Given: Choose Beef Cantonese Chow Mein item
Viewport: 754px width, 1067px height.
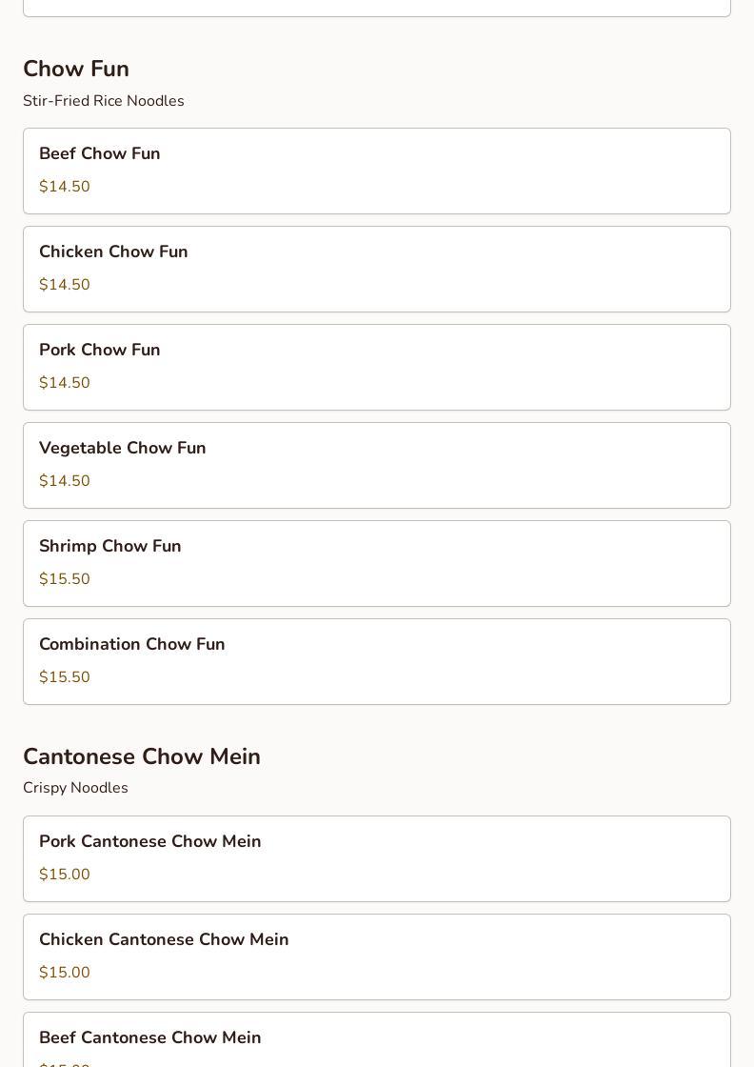Looking at the screenshot, I should coord(377,1038).
